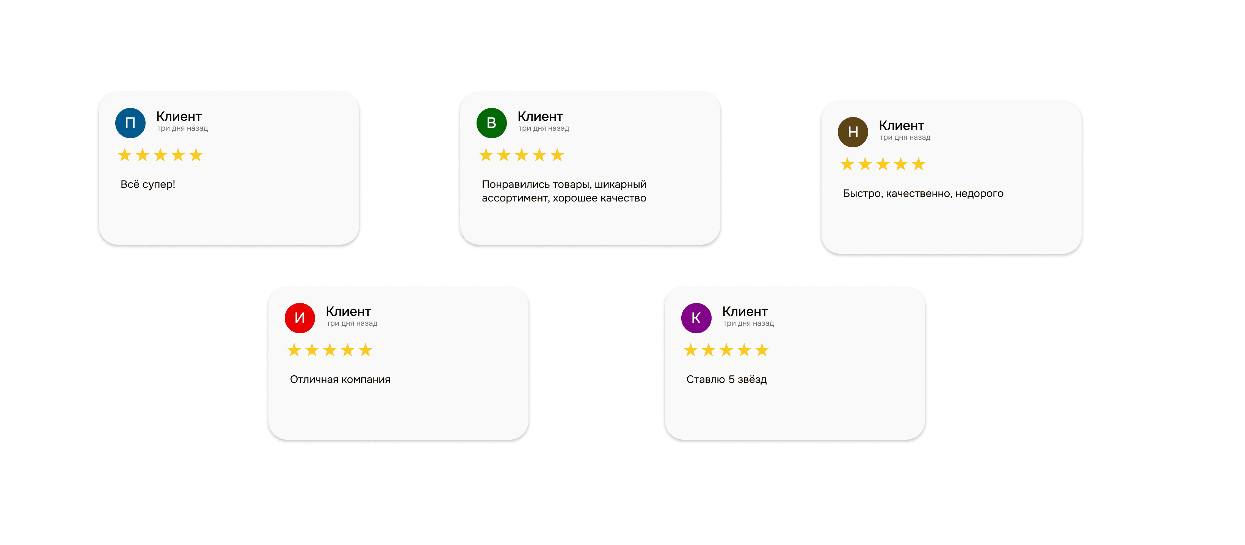Select the fifth star in 'Всё супер!' review
The image size is (1245, 545).
196,155
